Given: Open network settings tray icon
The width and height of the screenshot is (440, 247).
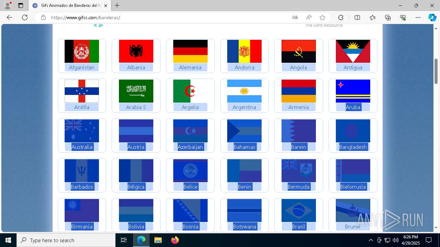Looking at the screenshot, I should [x=387, y=240].
